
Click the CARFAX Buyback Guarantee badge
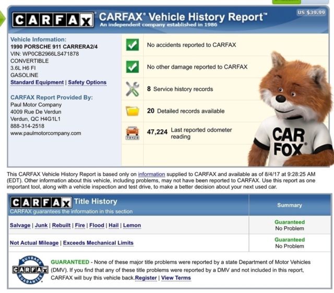[30, 270]
